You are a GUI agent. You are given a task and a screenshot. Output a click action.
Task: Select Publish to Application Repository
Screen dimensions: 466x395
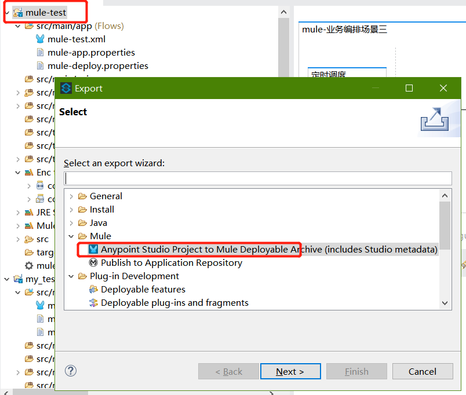172,263
